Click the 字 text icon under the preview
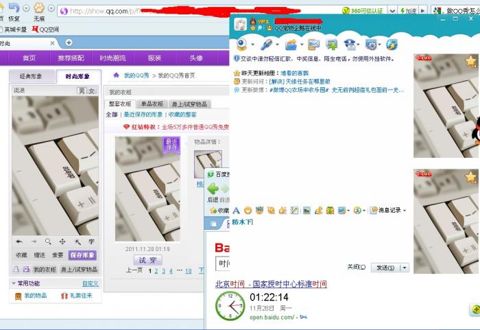Image resolution: width=480 pixels, height=330 pixels. point(91,241)
